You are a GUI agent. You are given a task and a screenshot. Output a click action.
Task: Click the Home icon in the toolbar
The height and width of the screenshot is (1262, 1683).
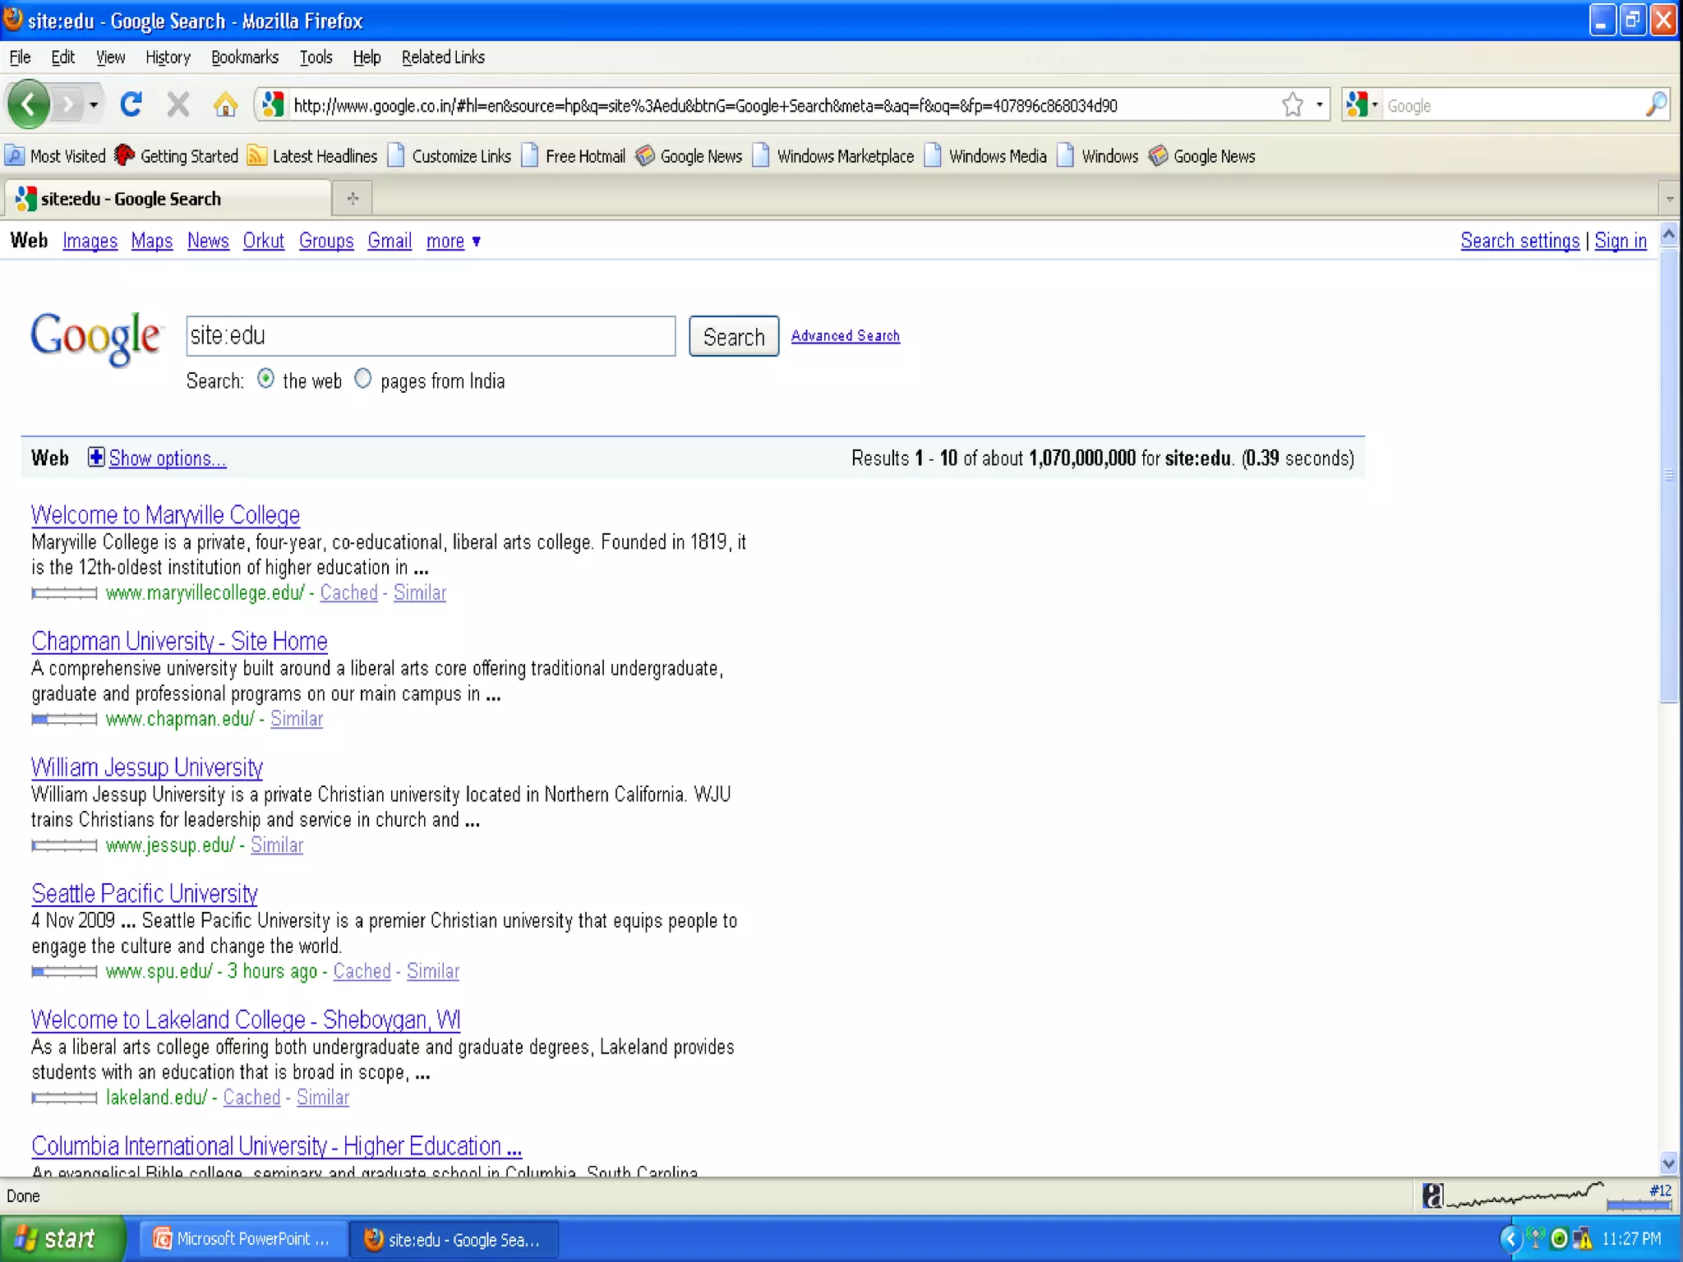coord(224,104)
